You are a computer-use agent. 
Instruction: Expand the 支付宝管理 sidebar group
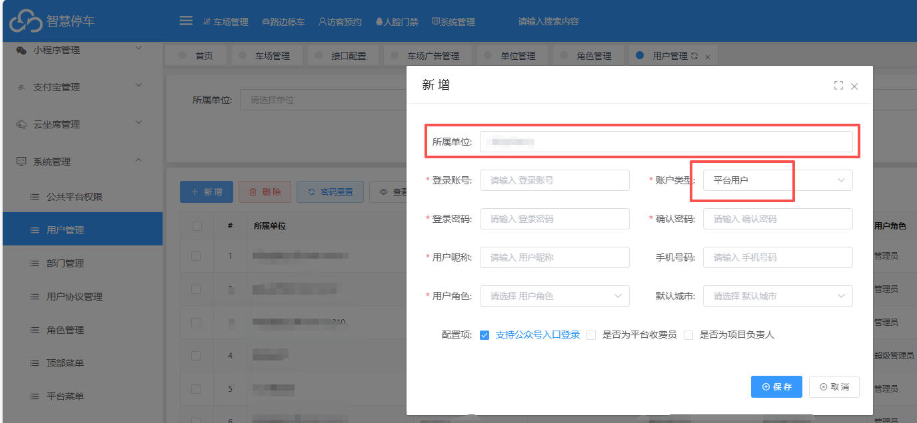click(139, 85)
